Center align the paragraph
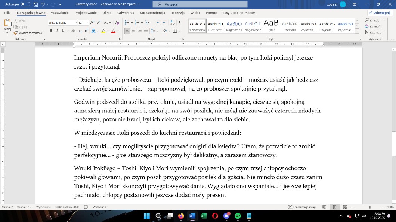This screenshot has width=396, height=222. [133, 31]
